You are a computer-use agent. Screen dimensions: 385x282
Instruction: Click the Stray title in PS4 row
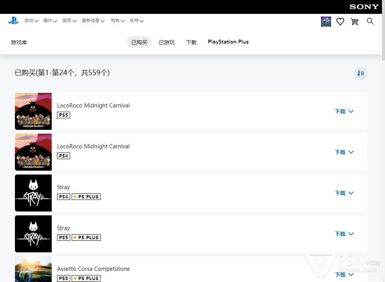tap(63, 187)
